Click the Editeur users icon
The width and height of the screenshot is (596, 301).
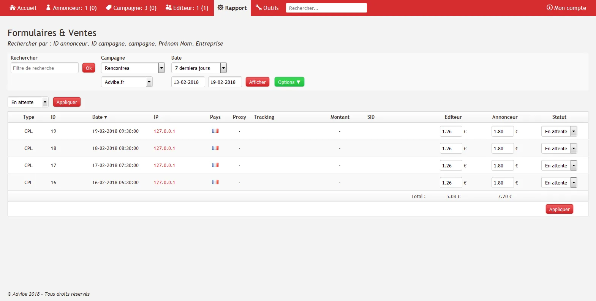tap(169, 8)
